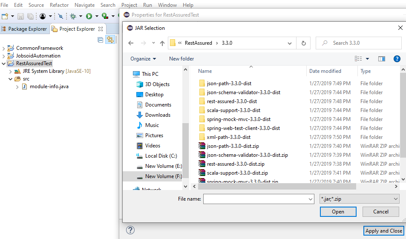Click the New wizard icon in toolbar
The height and width of the screenshot is (239, 406).
[5, 16]
